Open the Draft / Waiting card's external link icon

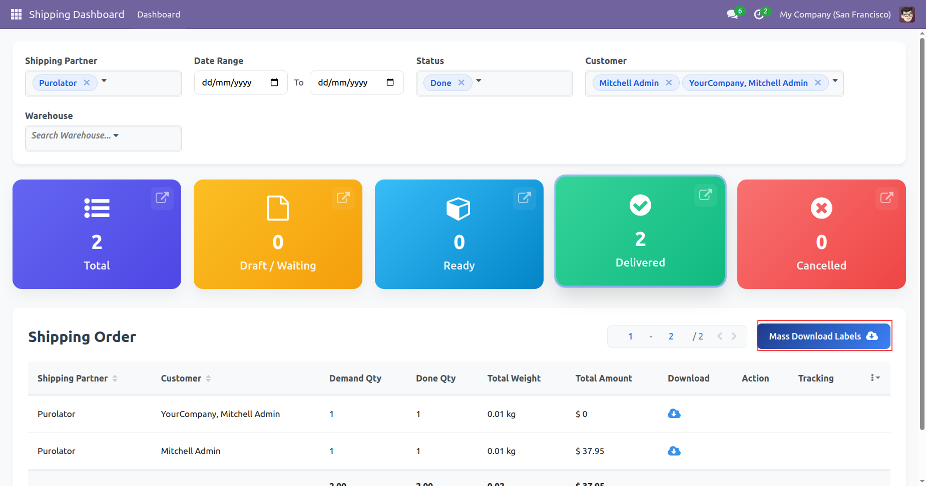coord(343,197)
